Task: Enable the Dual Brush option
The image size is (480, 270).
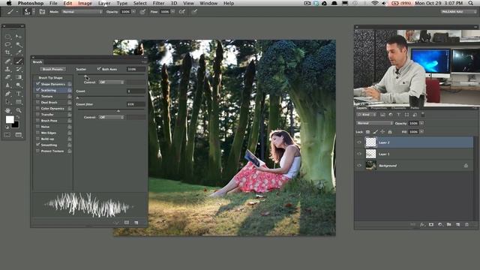Action: coord(38,102)
